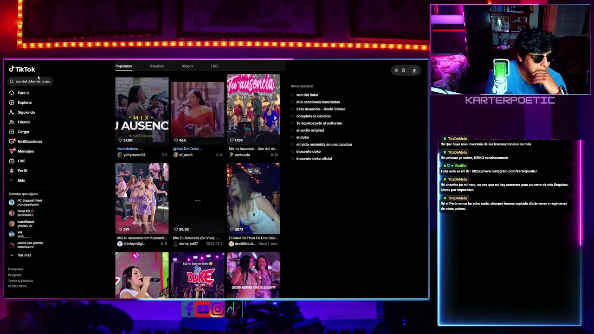Switch to the Usuarios tab
The image size is (594, 334).
pyautogui.click(x=157, y=66)
